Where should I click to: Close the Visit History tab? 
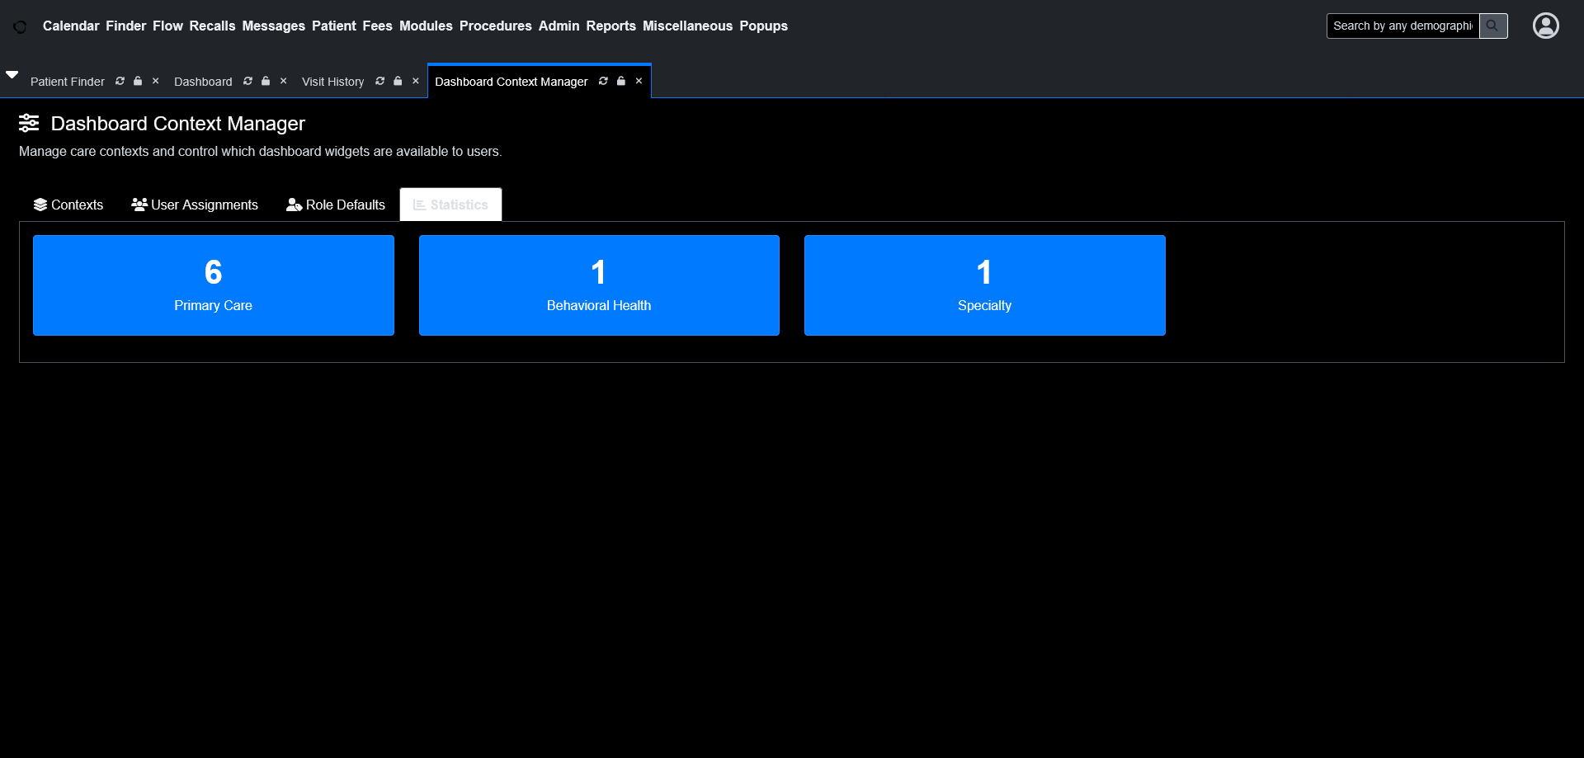pyautogui.click(x=416, y=81)
